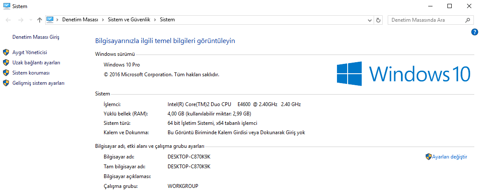Expand chevron before Denetim Masası breadcrumb
Screen dimensions: 479x193
tap(58, 20)
